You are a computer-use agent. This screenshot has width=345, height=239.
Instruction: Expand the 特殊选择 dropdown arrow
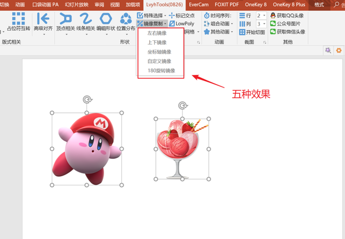(x=165, y=16)
